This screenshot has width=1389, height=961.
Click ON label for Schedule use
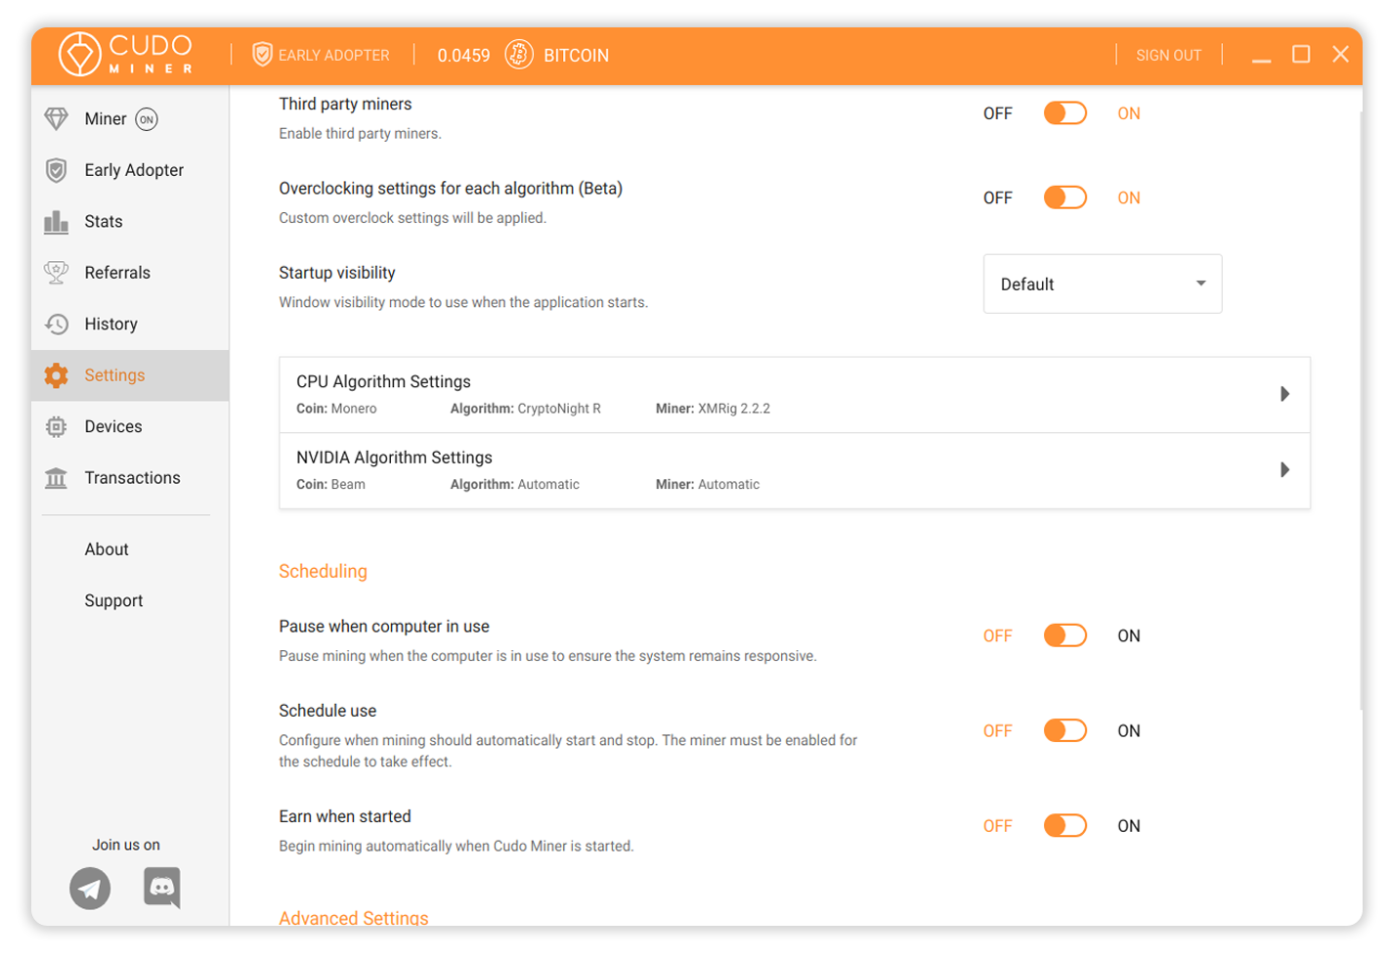pos(1129,730)
